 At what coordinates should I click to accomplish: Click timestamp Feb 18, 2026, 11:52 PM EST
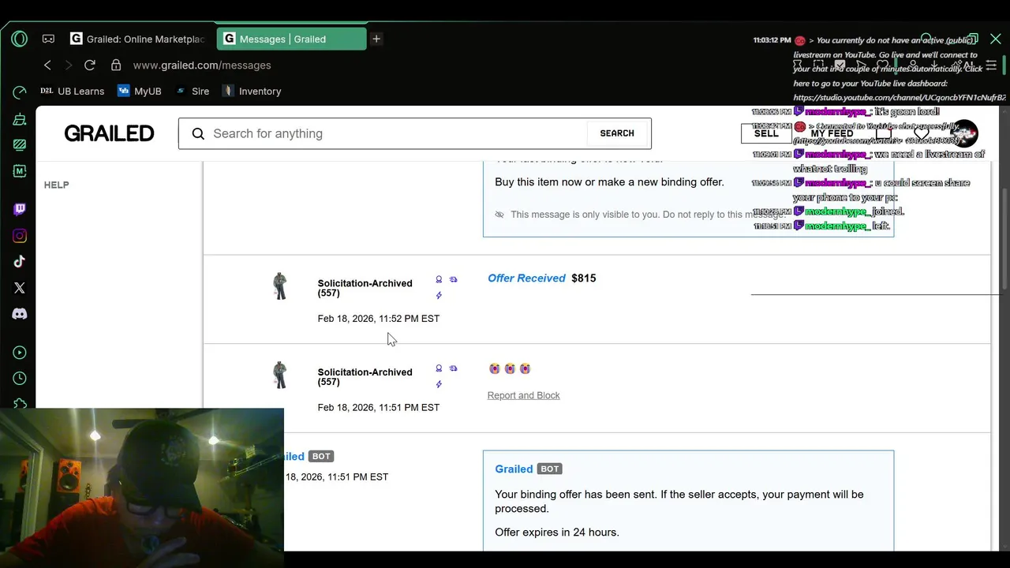[379, 319]
